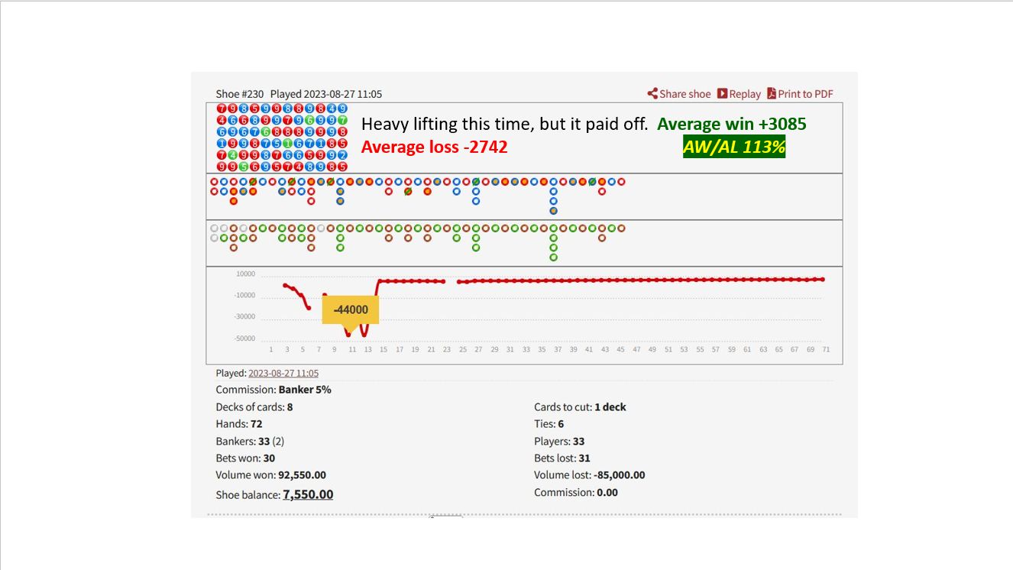The width and height of the screenshot is (1013, 570).
Task: Click the 'Ties: 6' line
Action: [549, 424]
